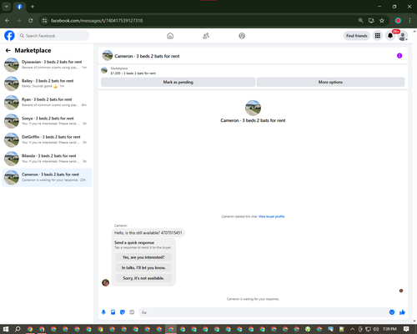Click Cameron's avatar beside the message

coord(105,282)
